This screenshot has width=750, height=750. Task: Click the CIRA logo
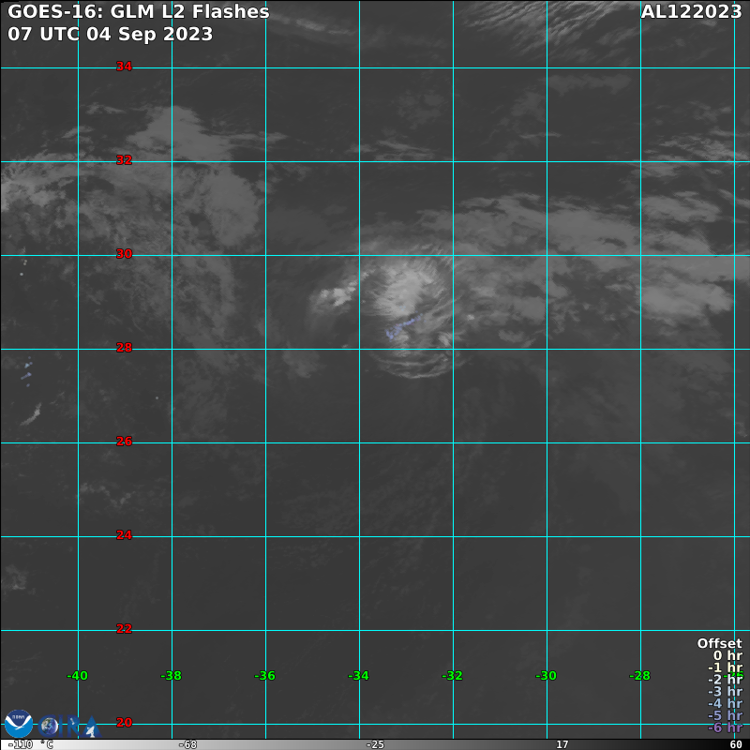point(69,727)
